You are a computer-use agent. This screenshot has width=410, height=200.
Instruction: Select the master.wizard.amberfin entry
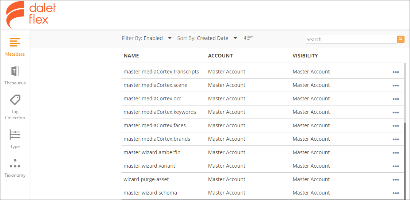tap(152, 152)
